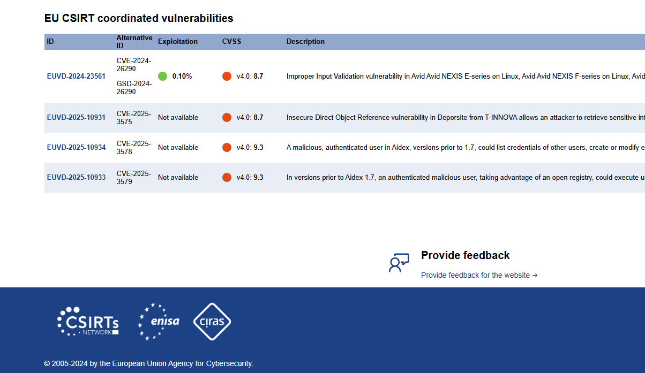Click the CVSS column header
Image resolution: width=645 pixels, height=373 pixels.
232,42
